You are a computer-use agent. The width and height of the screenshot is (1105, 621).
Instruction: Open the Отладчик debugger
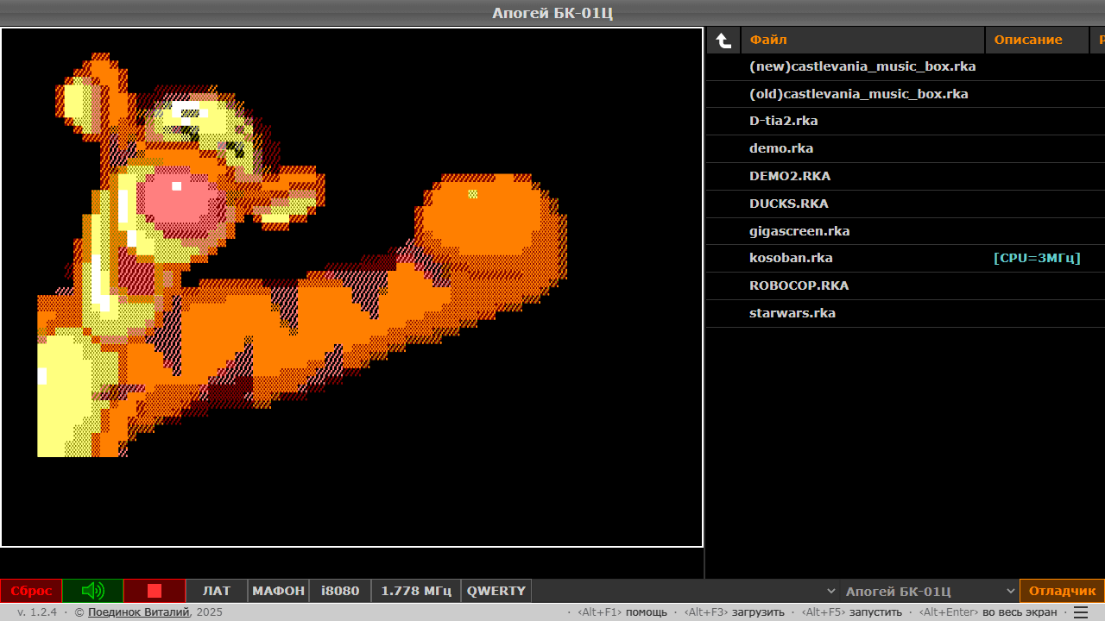point(1062,591)
